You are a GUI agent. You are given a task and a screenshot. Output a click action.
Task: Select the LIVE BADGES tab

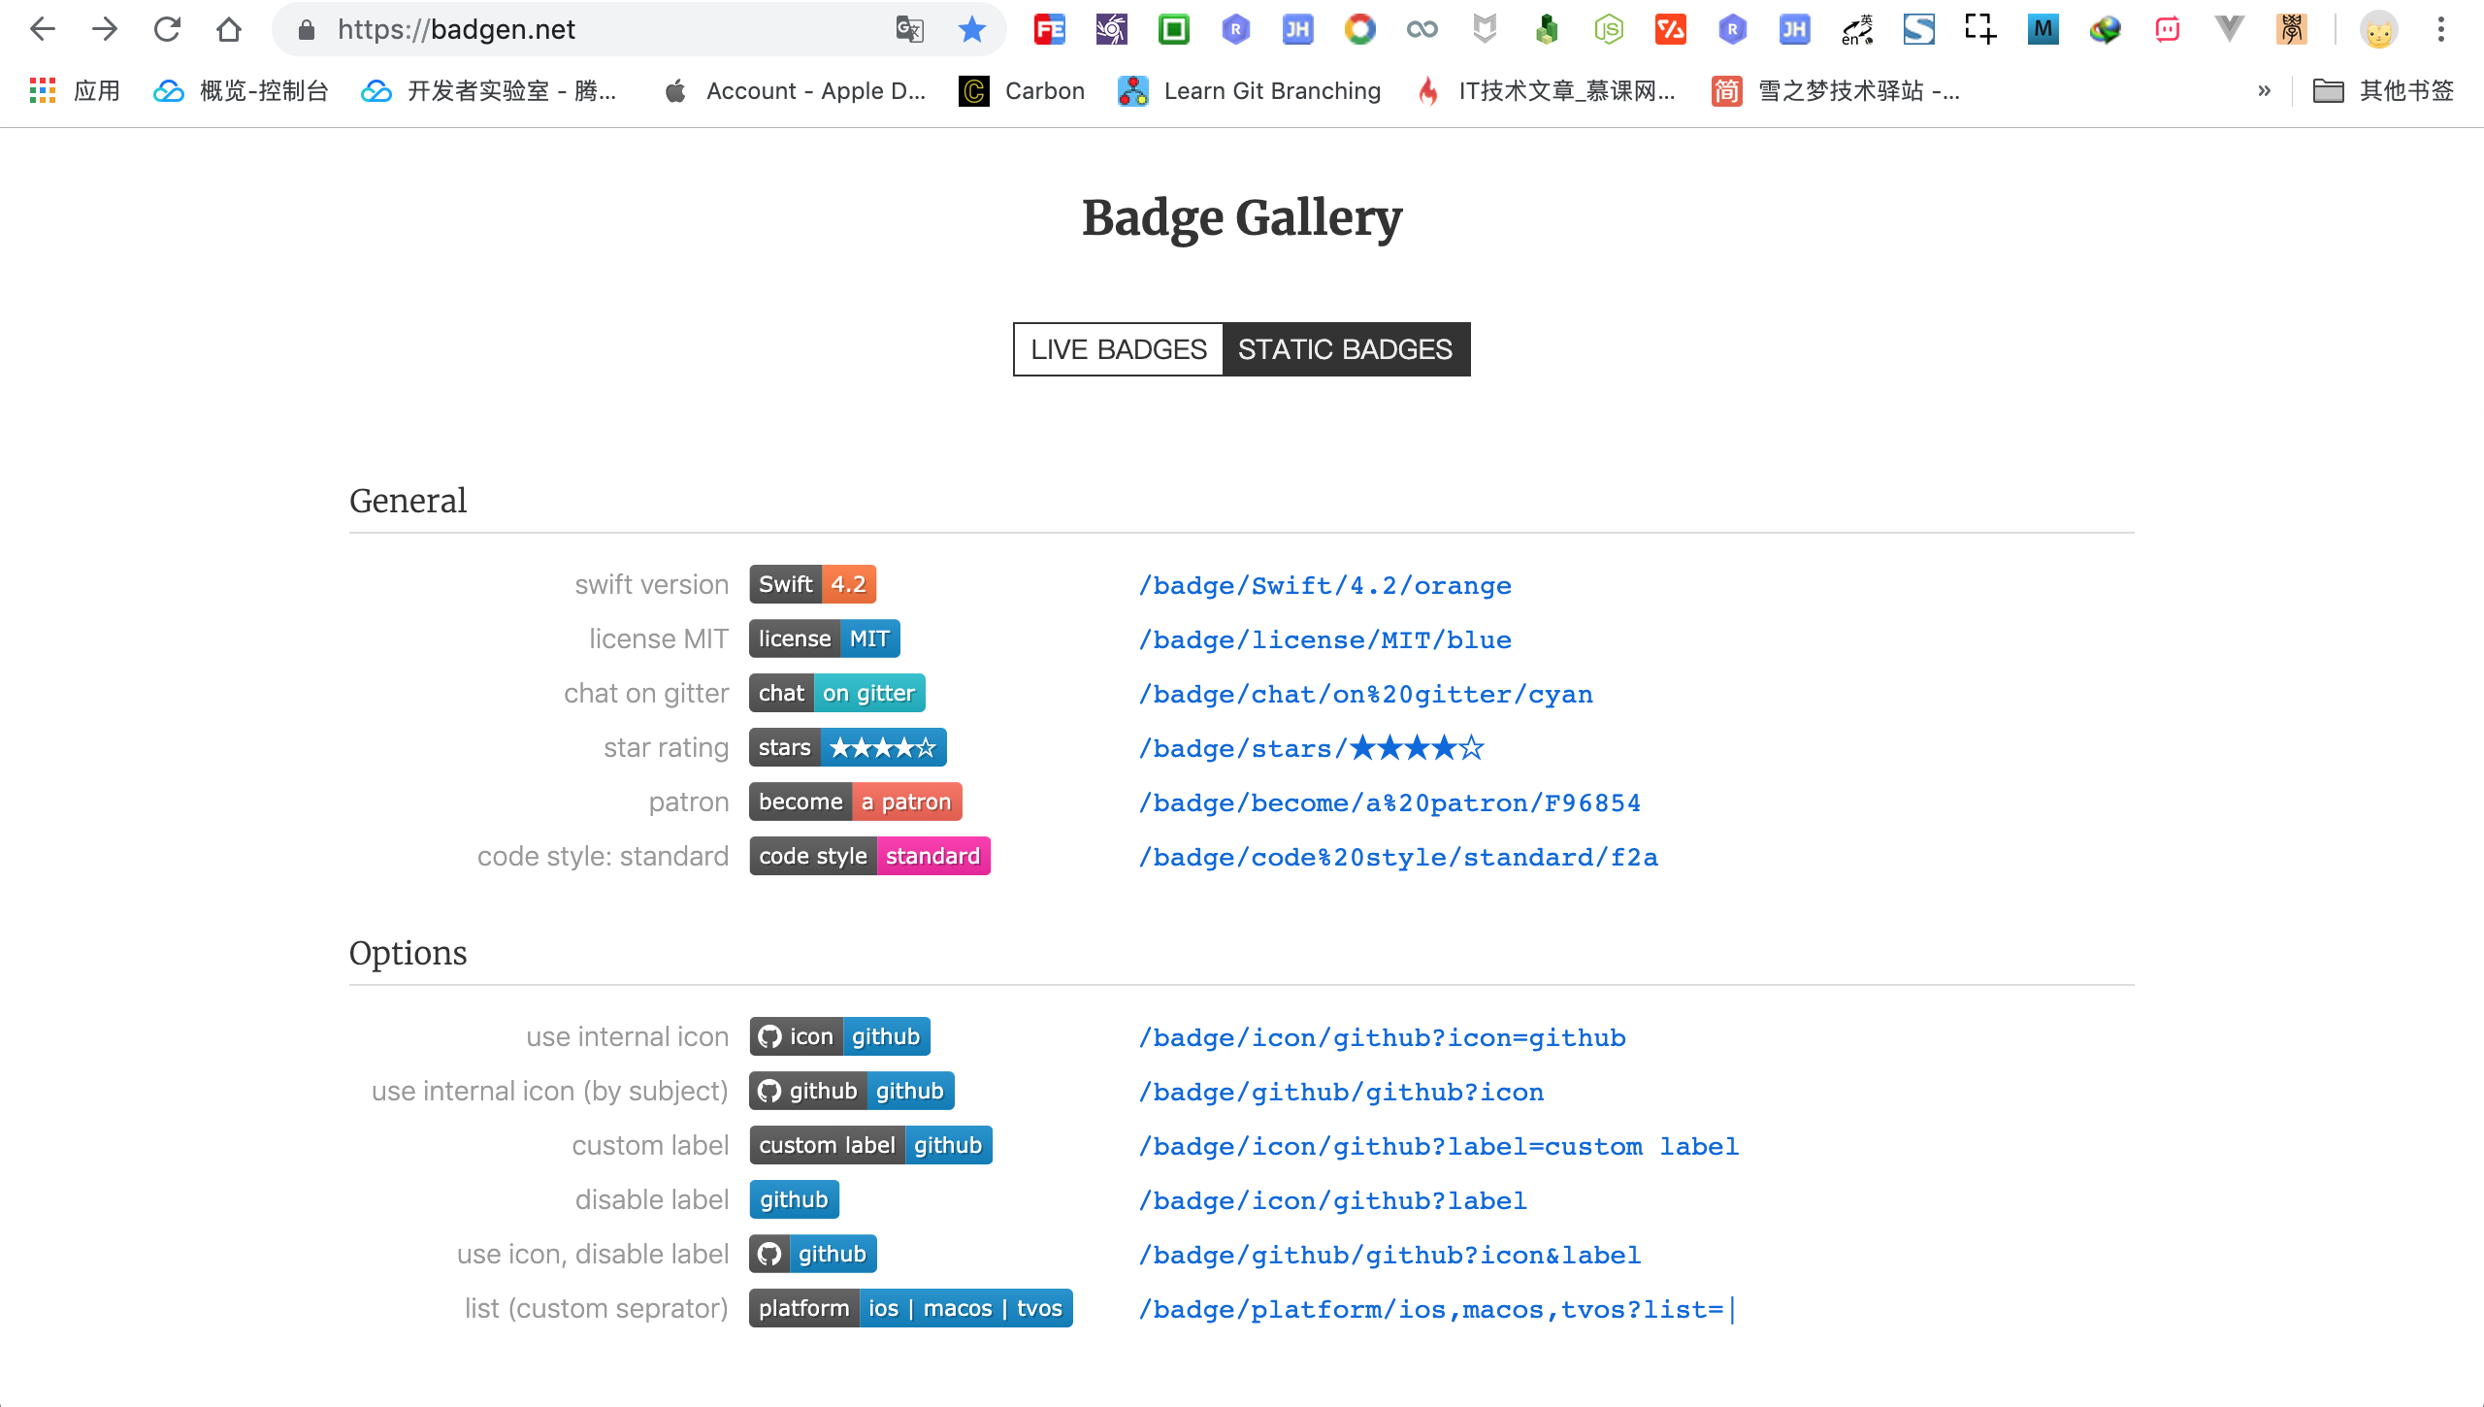click(x=1118, y=348)
